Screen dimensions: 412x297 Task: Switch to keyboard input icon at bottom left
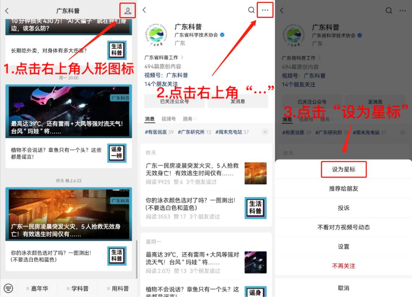[8, 288]
